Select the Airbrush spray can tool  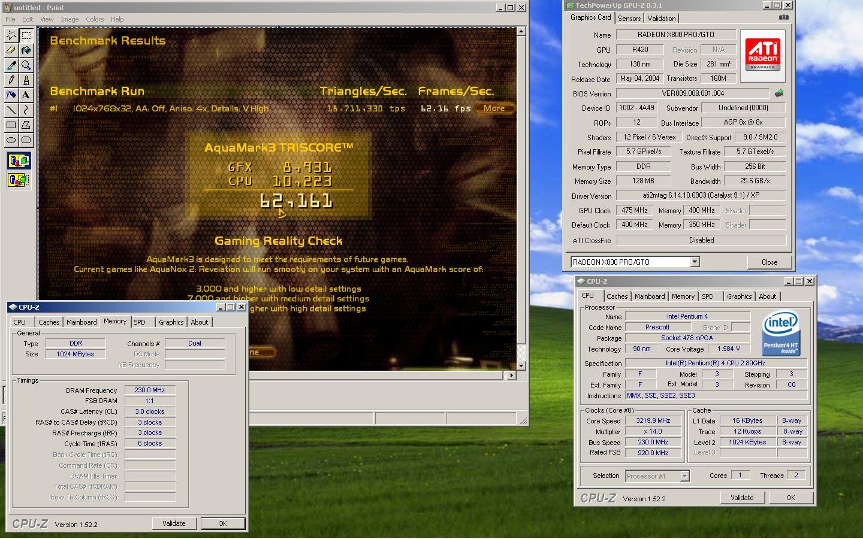[x=11, y=95]
